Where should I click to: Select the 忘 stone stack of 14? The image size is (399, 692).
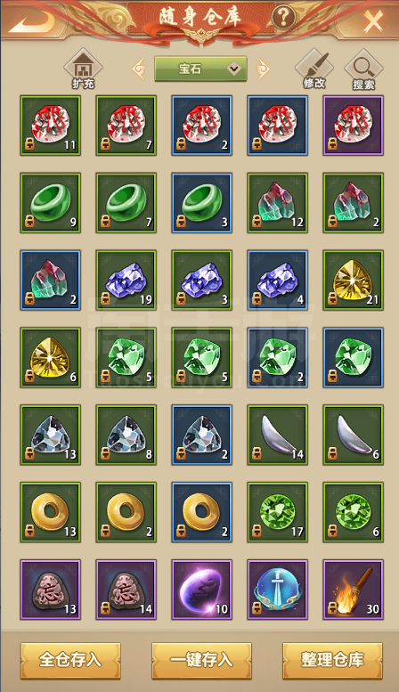(126, 590)
